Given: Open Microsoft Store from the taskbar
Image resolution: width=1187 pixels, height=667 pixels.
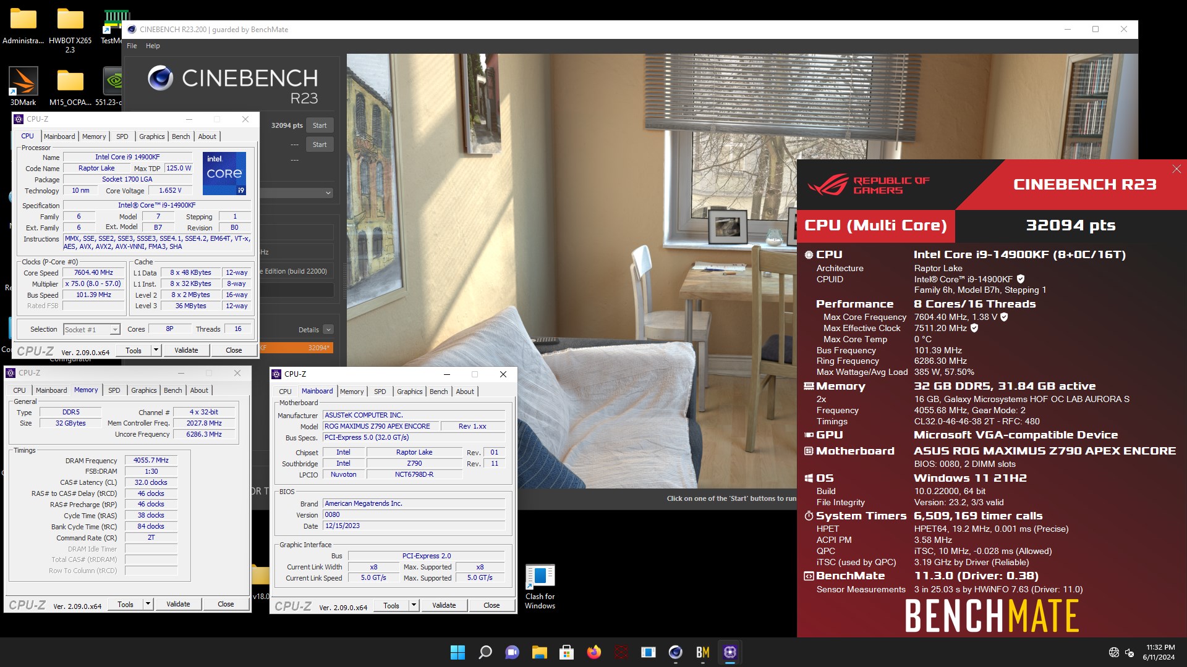Looking at the screenshot, I should pos(566,652).
